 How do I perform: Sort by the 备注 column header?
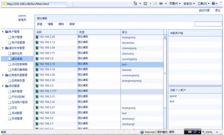pyautogui.click(x=142, y=32)
